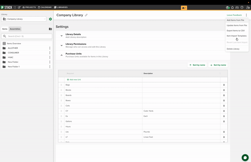The height and width of the screenshot is (162, 251).
Task: Click Add new Unit
Action: pyautogui.click(x=74, y=80)
